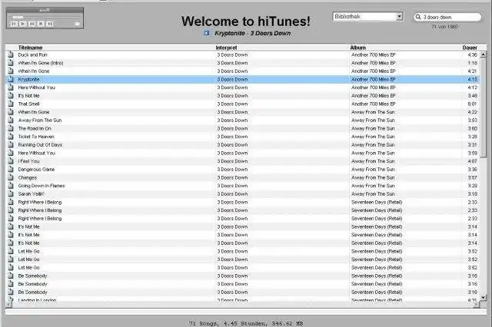Click file icon of Ticket To Heaven
The height and width of the screenshot is (327, 492).
(11, 137)
